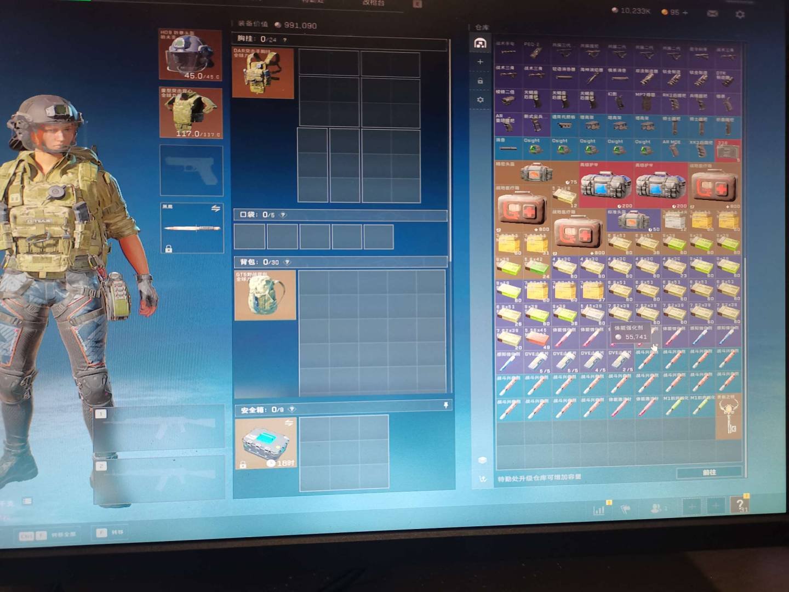Select the first green M1 injector
Image resolution: width=789 pixels, height=592 pixels.
coord(675,406)
